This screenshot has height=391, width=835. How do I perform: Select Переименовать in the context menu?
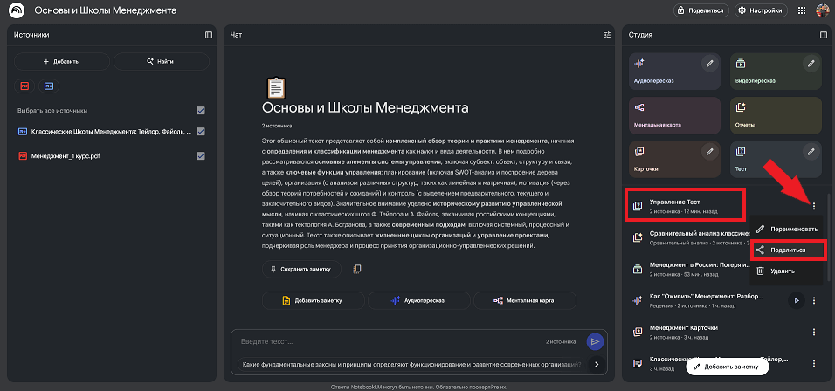pos(787,229)
